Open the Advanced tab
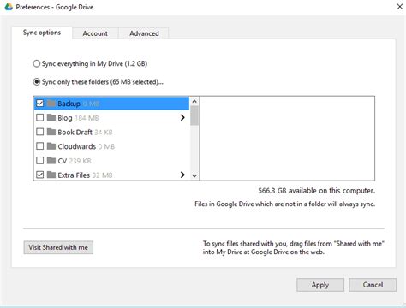 coord(144,33)
